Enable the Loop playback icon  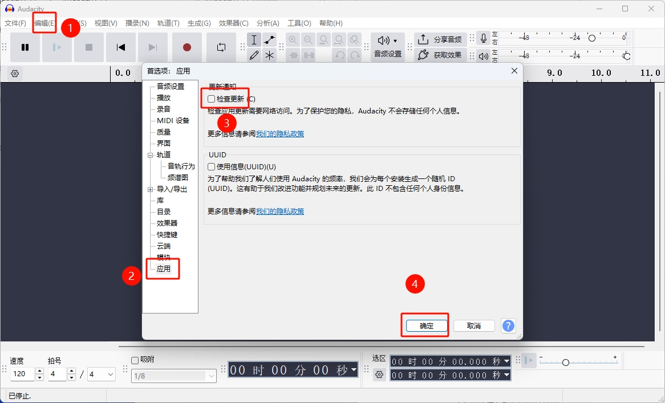pyautogui.click(x=222, y=47)
